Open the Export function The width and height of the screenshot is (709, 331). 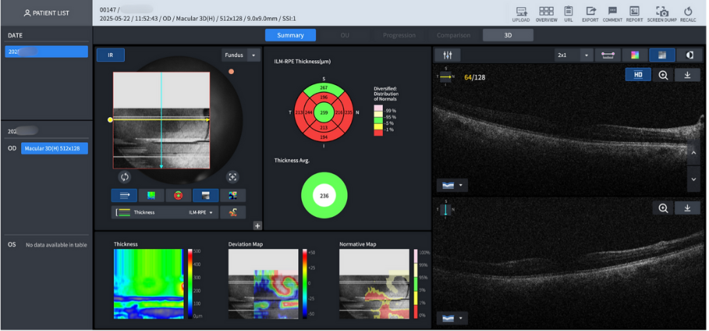point(590,12)
